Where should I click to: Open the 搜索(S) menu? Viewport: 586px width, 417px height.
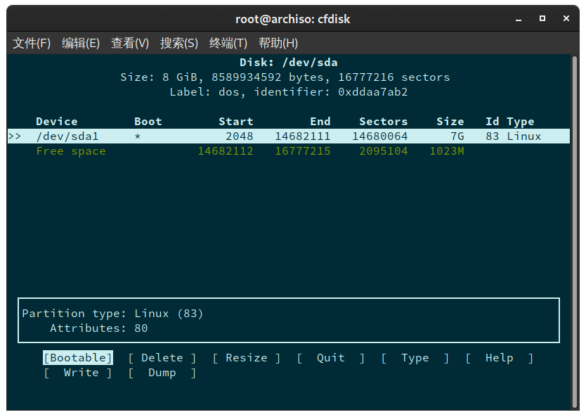pyautogui.click(x=178, y=43)
